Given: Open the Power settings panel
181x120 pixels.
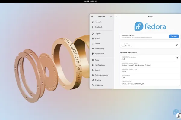Looking at the screenshot, I should click(101, 43).
